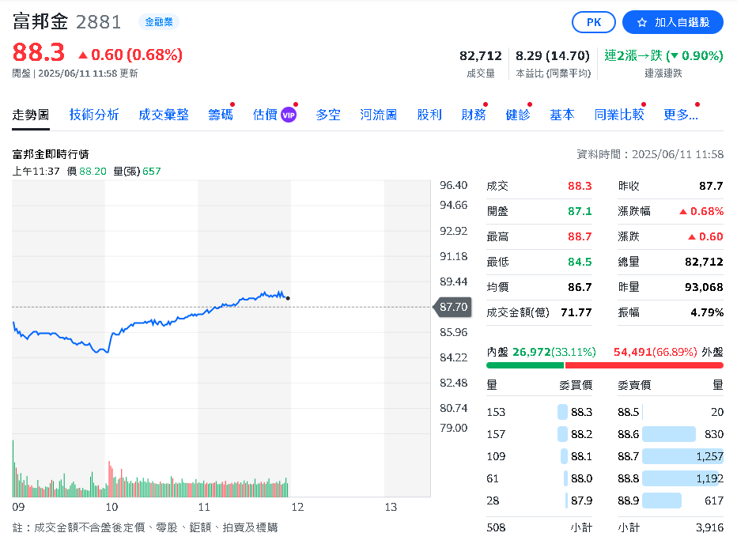737x544 pixels.
Task: Click the 均價 86.7 value
Action: tap(580, 287)
